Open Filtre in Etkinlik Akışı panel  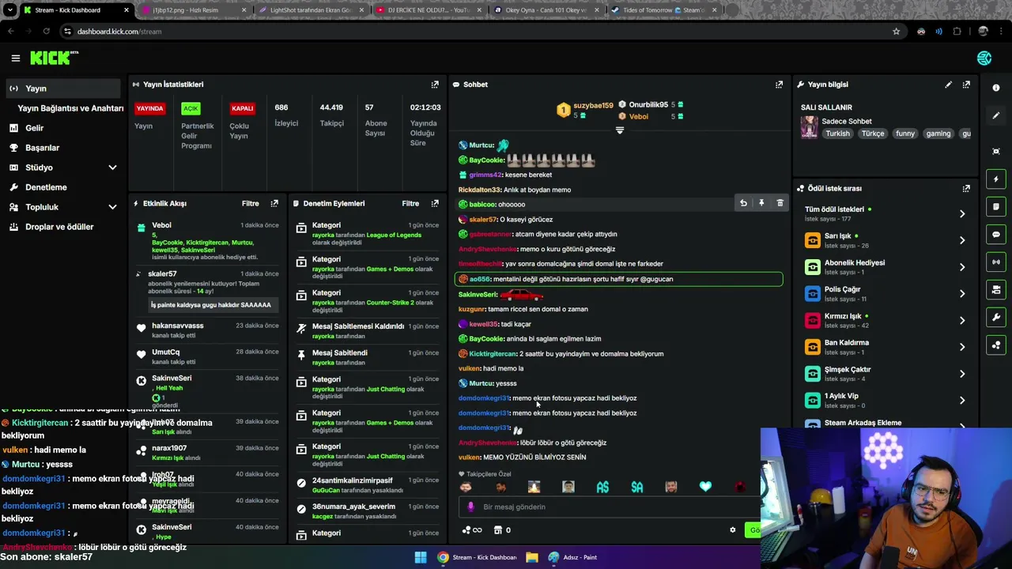[250, 204]
